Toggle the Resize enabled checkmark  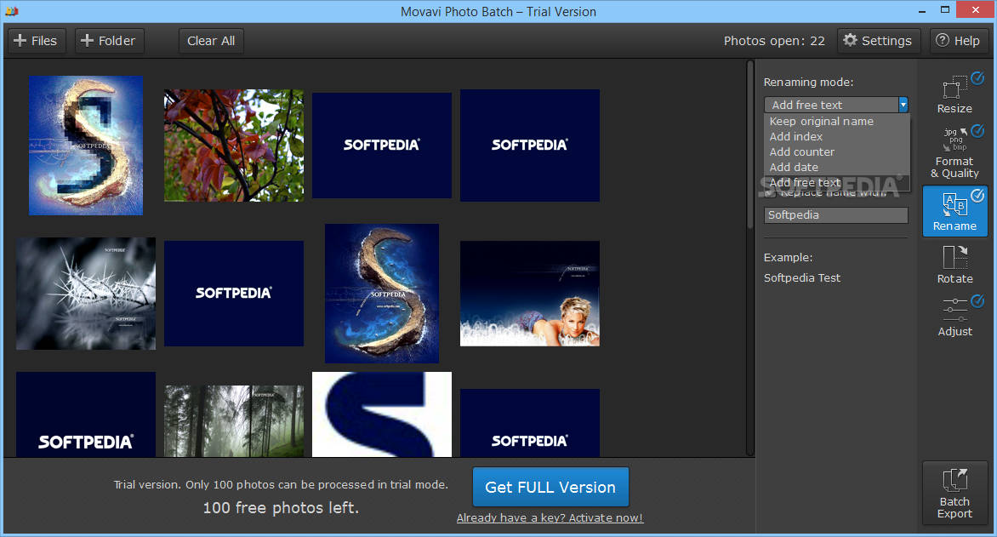pyautogui.click(x=977, y=78)
